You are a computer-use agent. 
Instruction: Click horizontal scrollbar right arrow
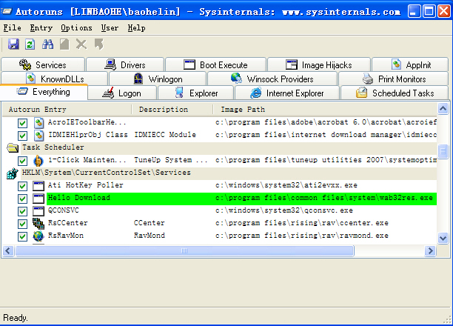(430, 250)
